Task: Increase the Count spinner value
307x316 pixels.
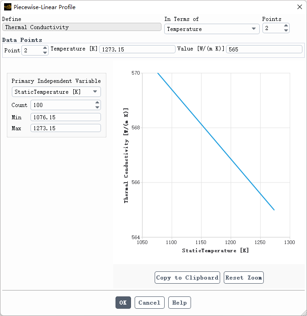Action: click(97, 102)
